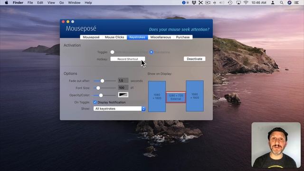This screenshot has width=304, height=171.
Task: Open Spotlight search magnifier
Action: coord(282,2)
